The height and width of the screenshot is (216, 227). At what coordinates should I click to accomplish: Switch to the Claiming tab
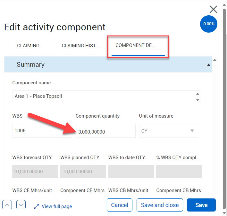point(28,46)
